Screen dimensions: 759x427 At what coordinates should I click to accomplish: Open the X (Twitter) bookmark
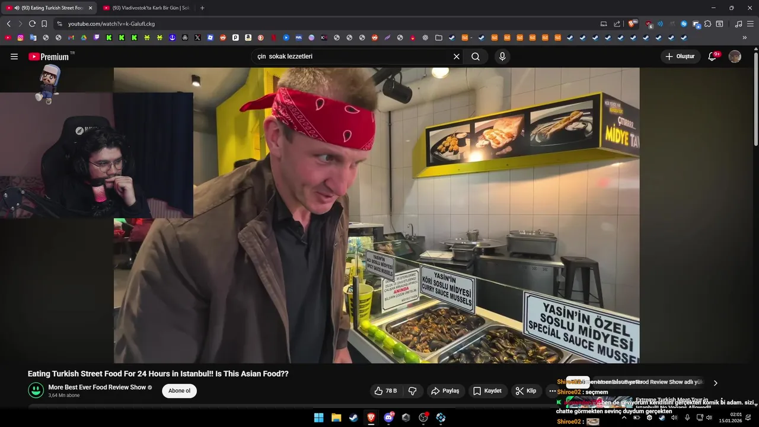197,37
